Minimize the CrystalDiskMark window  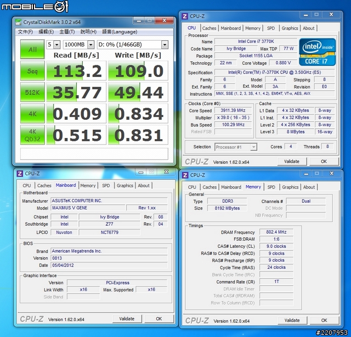click(x=139, y=21)
